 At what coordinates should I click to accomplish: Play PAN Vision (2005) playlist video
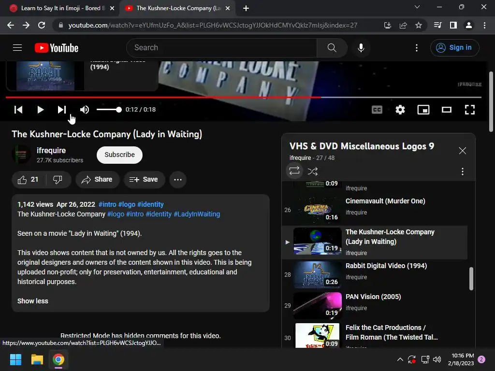(x=375, y=306)
